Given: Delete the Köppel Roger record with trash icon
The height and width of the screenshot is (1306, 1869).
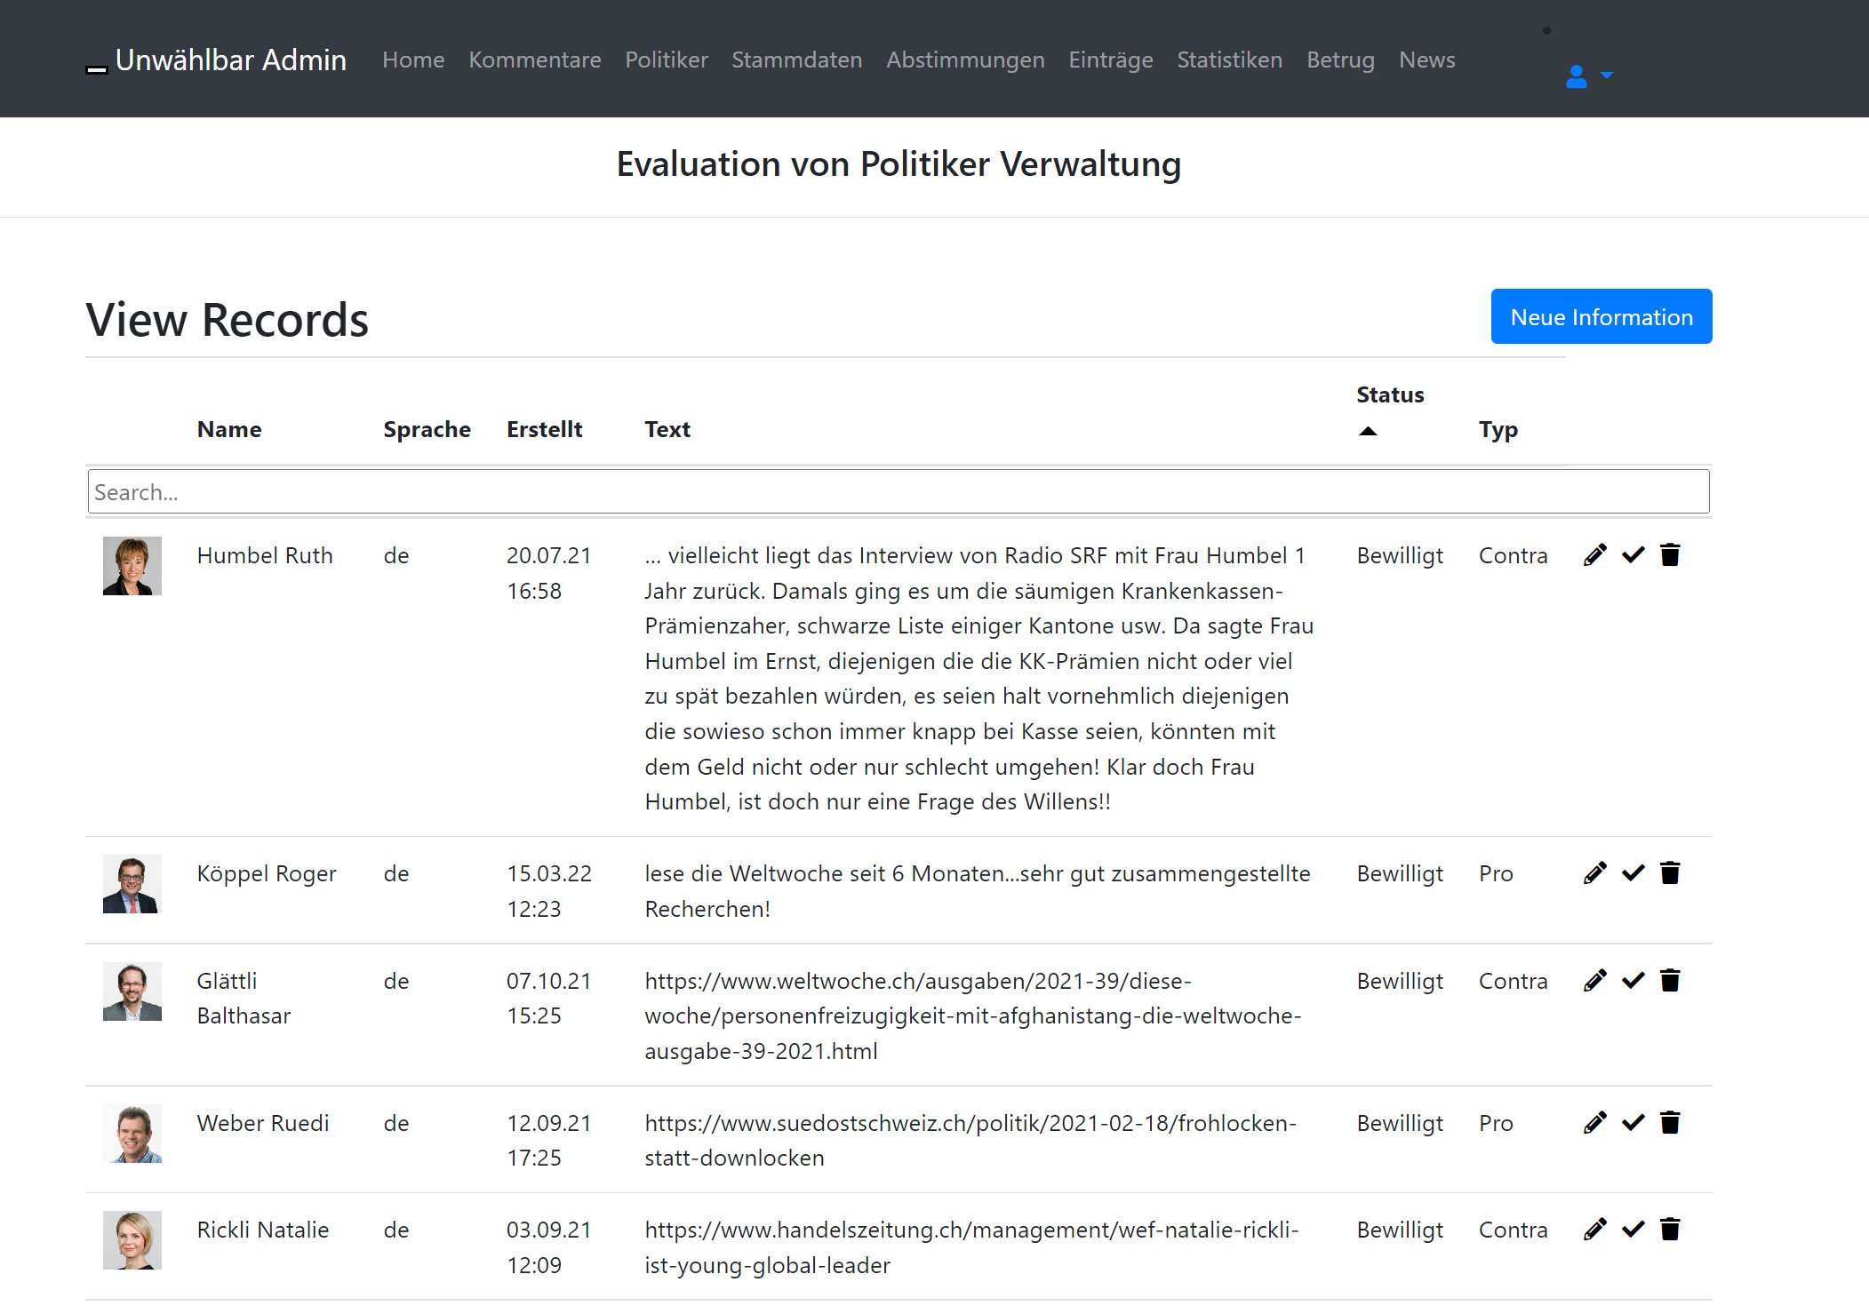Looking at the screenshot, I should point(1670,873).
